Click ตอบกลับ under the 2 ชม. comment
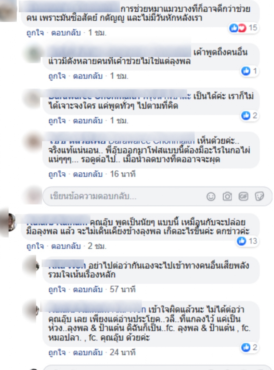Screen dimensions: 274x370 pyautogui.click(x=66, y=246)
